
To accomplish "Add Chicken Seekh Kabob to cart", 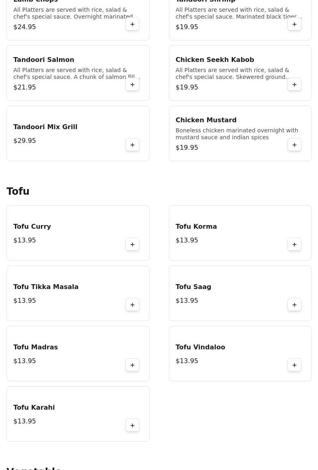I will tap(295, 85).
